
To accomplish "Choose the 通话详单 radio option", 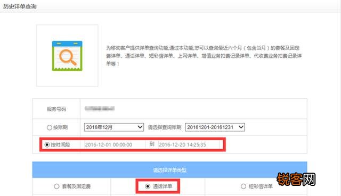I will click(x=148, y=186).
